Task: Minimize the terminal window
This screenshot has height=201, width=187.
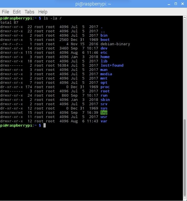Action: coord(169,4)
